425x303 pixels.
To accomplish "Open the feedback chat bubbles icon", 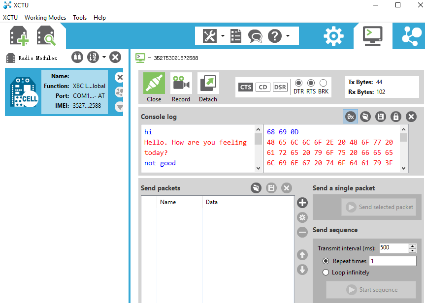I will click(x=255, y=36).
